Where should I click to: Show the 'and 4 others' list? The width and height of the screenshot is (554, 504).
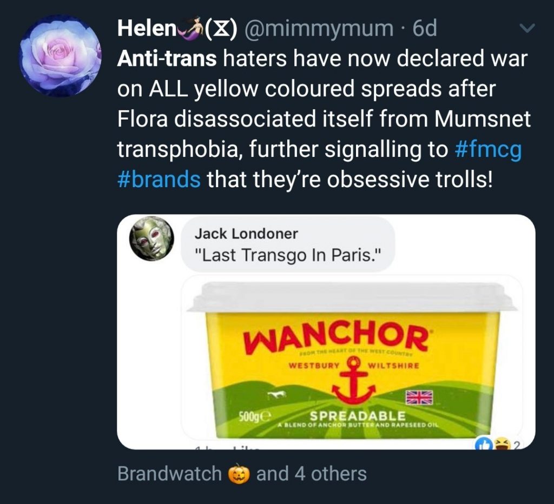(x=312, y=474)
